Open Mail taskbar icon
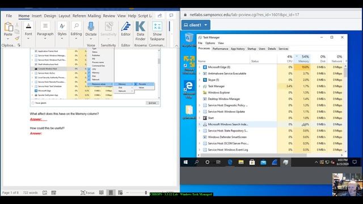 pos(263,162)
